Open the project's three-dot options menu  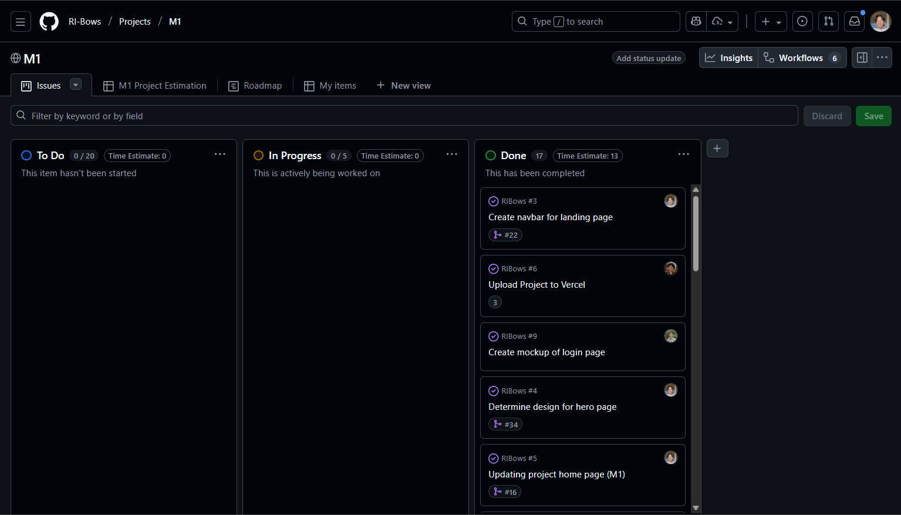pos(882,58)
